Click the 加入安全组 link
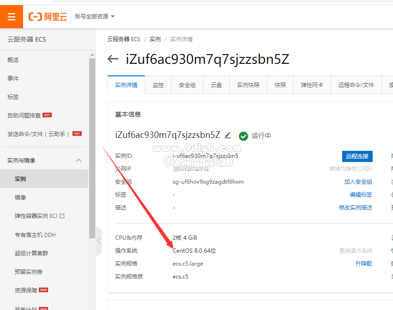The image size is (393, 310). (x=358, y=182)
